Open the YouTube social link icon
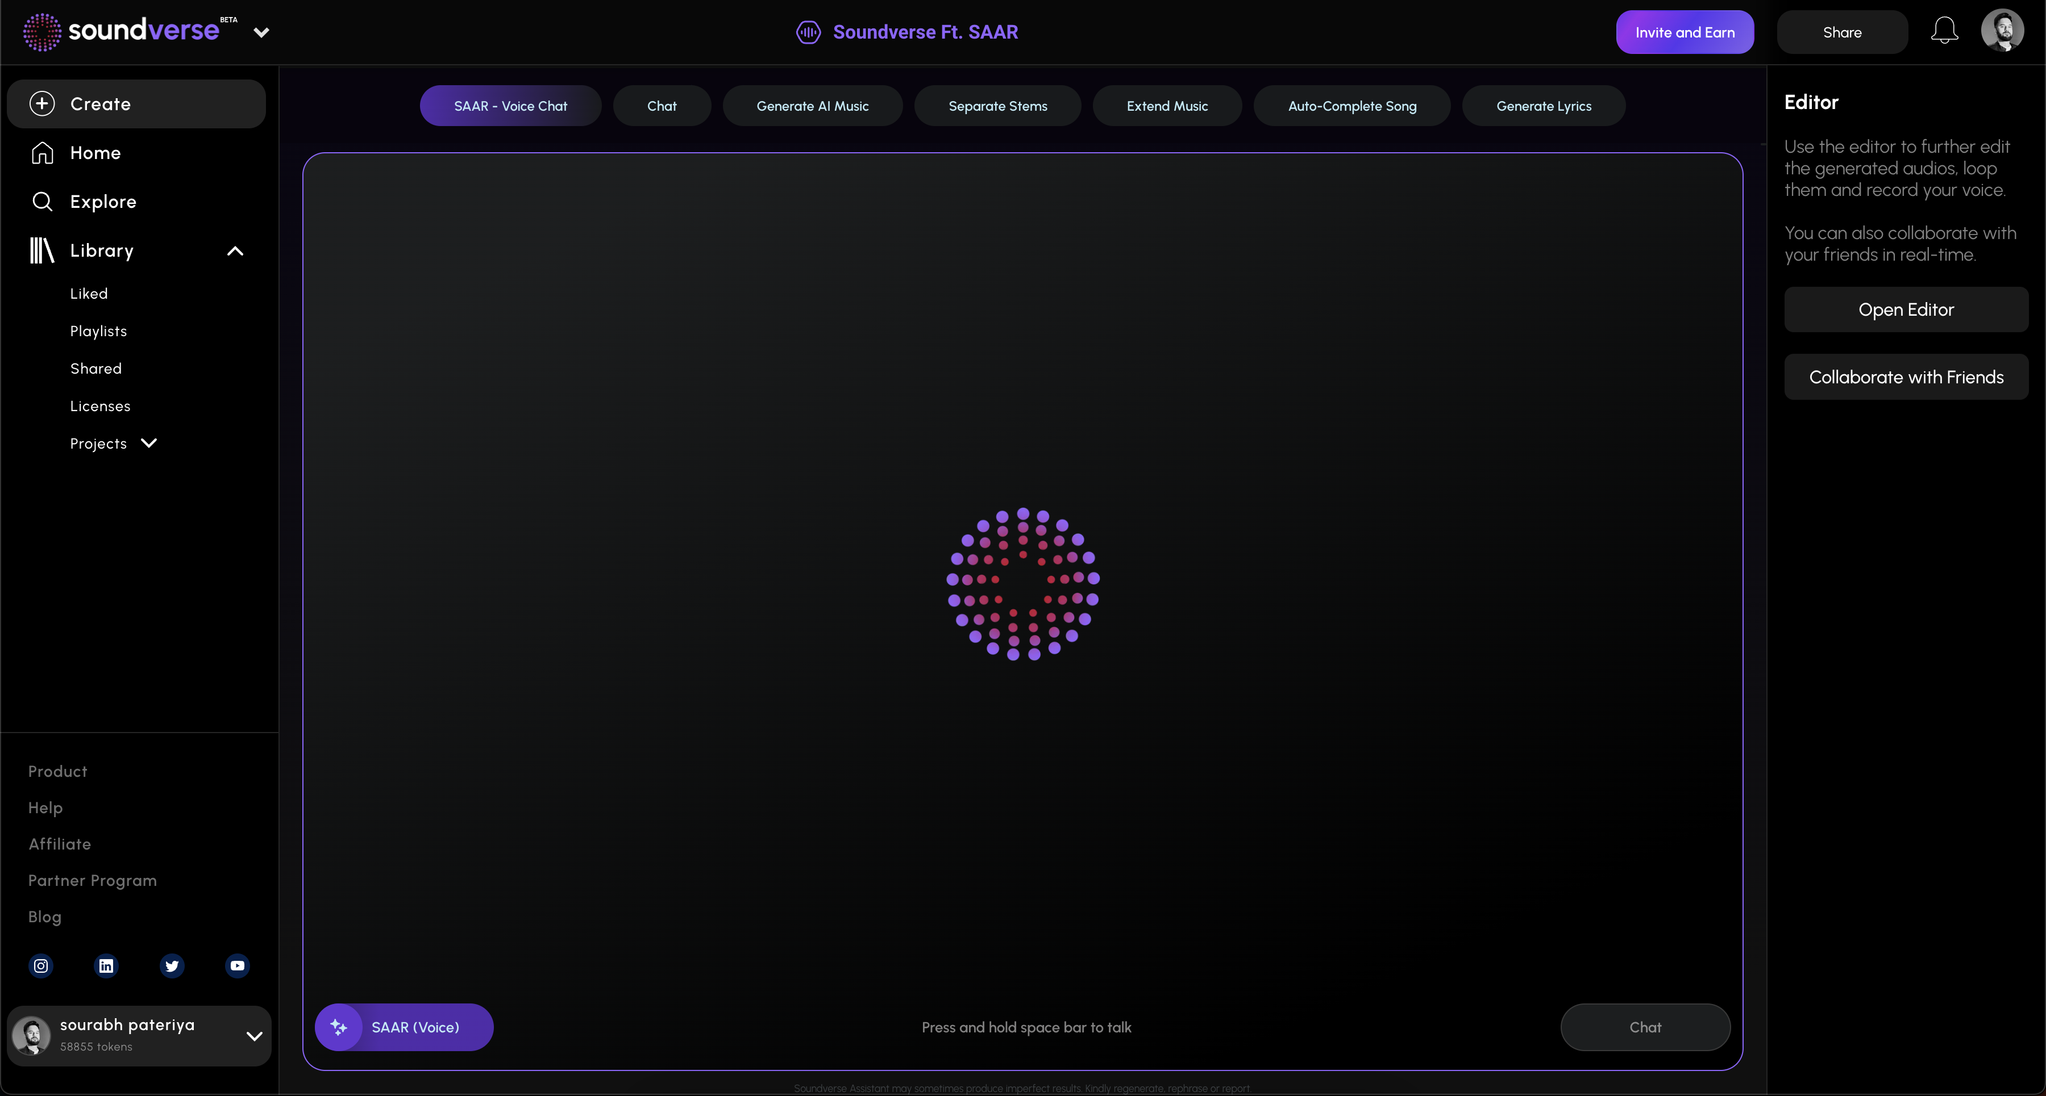Screen dimensions: 2046x1096 pyautogui.click(x=238, y=966)
